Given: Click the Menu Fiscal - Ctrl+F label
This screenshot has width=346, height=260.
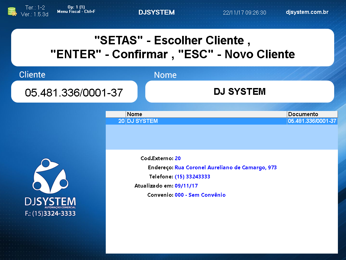Looking at the screenshot, I should (76, 12).
